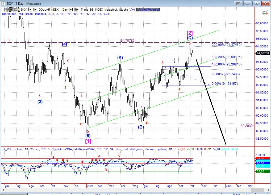
Task: Select the magenta [2] wave label
Action: 190,33
